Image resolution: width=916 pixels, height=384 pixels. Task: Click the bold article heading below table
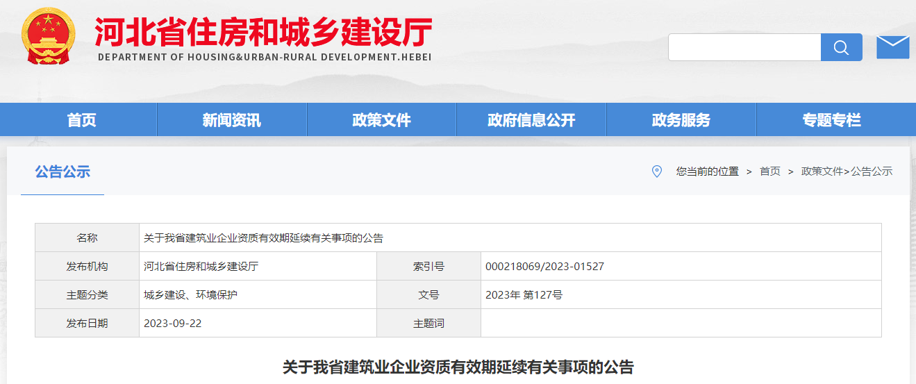pos(458,367)
